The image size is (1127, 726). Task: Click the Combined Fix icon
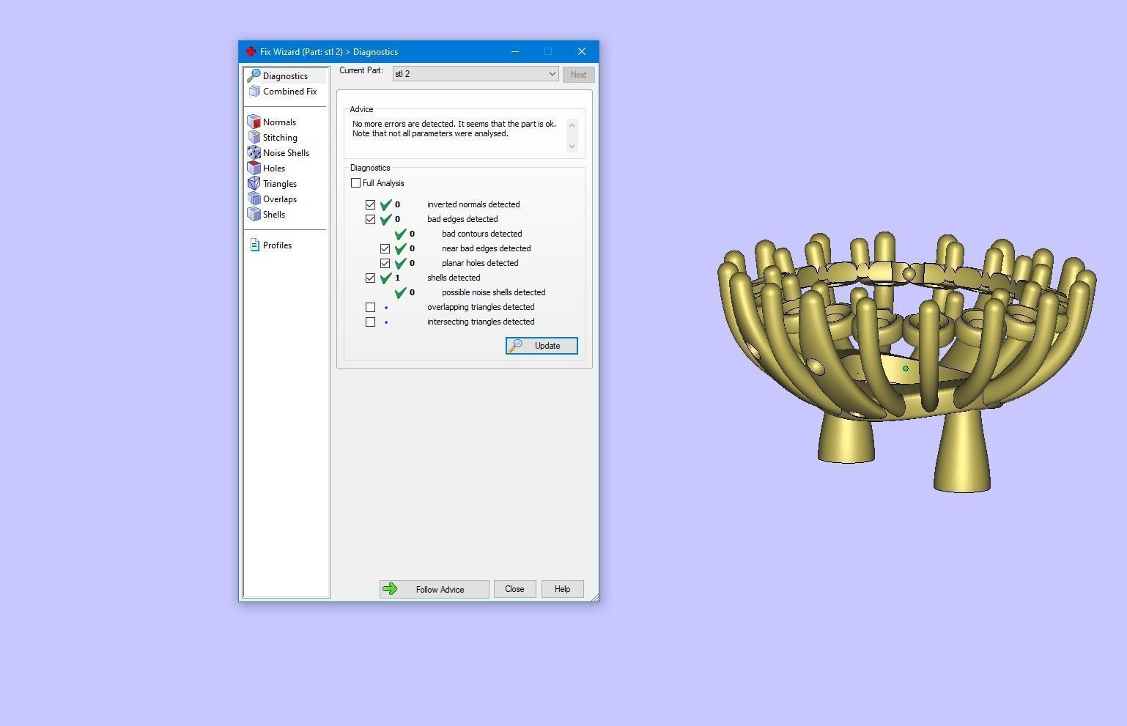click(x=254, y=92)
